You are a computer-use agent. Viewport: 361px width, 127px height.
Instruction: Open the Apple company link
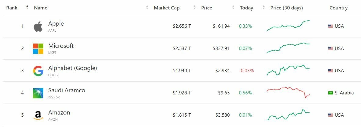(x=56, y=24)
